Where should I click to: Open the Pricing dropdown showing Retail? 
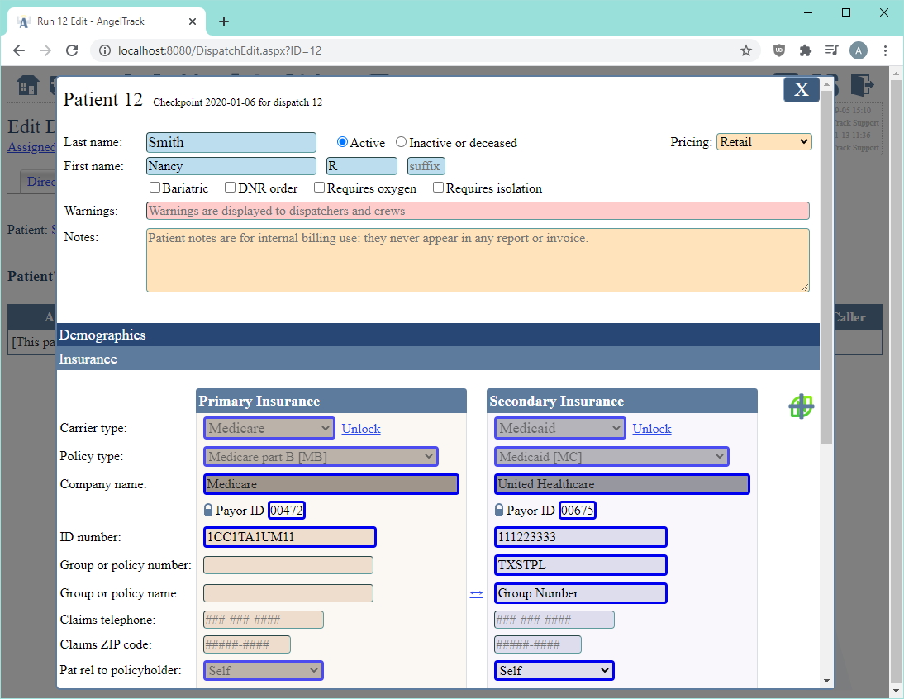pos(764,141)
